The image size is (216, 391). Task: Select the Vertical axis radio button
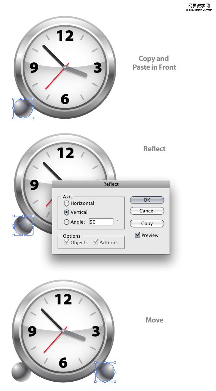[x=67, y=212]
